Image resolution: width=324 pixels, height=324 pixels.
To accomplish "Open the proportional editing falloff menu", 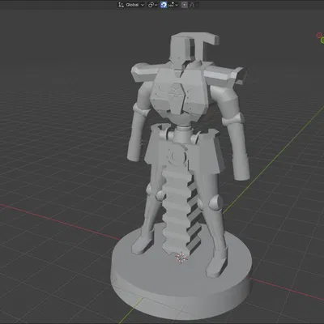I will pos(194,5).
